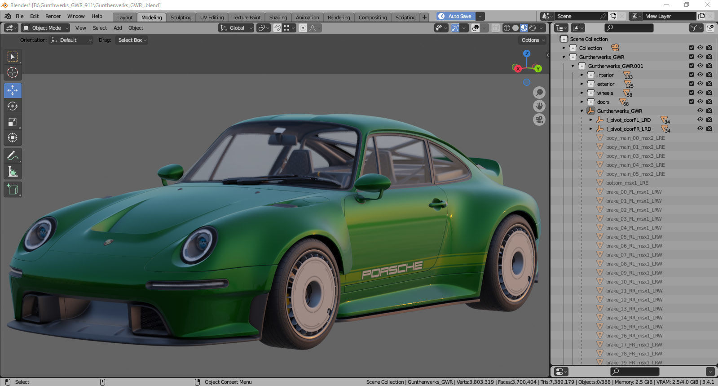Click the red X axis gizmo ball
Viewport: 718px width, 386px height.
[x=518, y=69]
